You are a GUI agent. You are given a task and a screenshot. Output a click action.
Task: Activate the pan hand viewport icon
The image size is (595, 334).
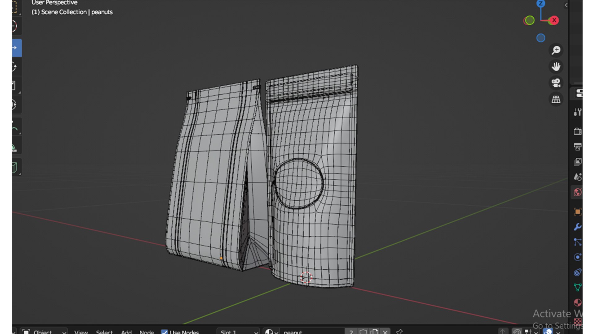(556, 66)
